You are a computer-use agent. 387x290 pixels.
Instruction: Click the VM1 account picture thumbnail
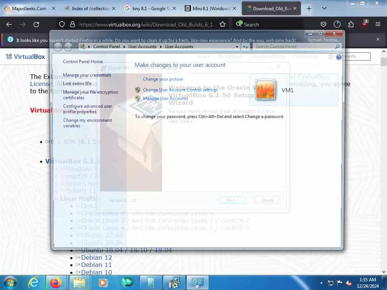[x=265, y=90]
